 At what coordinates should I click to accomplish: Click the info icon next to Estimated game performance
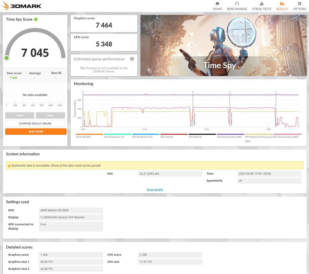(132, 59)
